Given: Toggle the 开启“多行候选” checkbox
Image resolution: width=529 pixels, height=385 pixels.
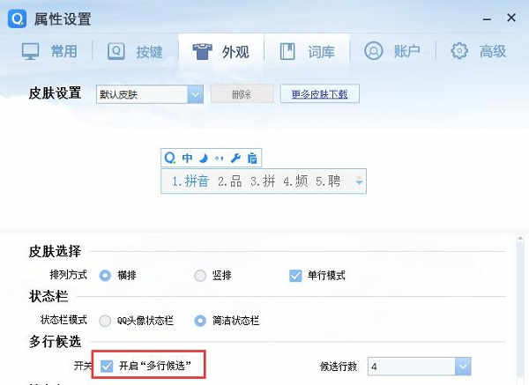Looking at the screenshot, I should tap(107, 366).
